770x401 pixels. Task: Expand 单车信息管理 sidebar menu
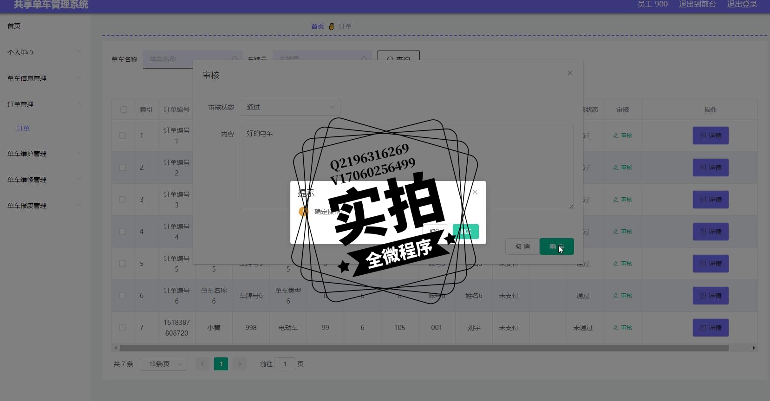coord(45,78)
